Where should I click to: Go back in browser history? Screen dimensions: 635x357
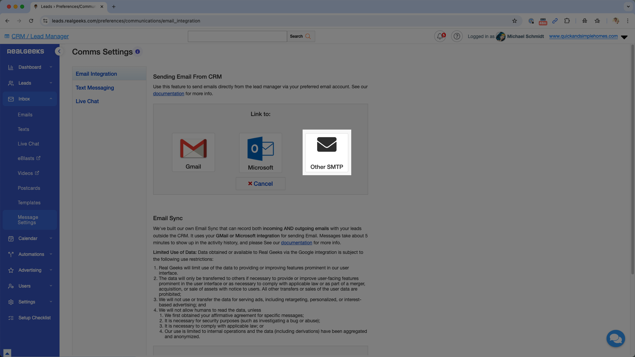7,21
